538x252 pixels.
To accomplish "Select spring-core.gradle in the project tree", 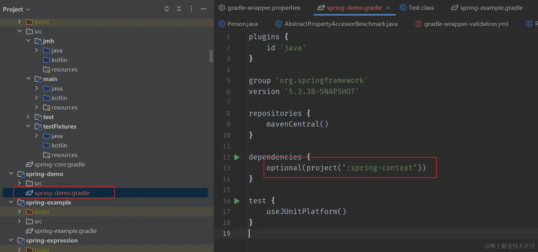I will 55,164.
